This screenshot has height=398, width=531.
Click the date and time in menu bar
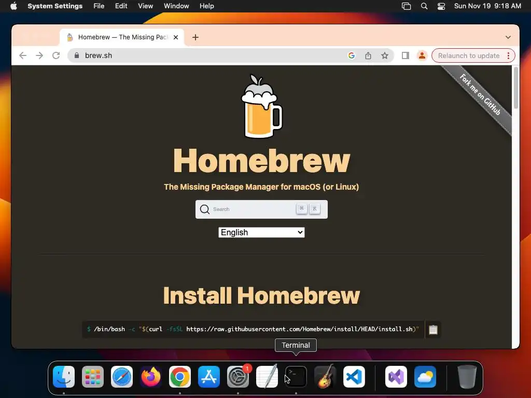tap(487, 6)
